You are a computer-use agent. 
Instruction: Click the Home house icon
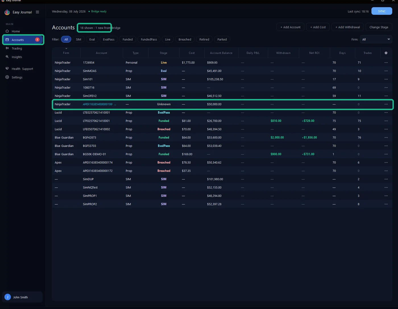(7, 31)
